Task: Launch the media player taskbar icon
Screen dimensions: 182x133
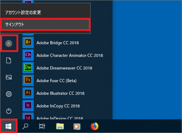Action: point(77,126)
